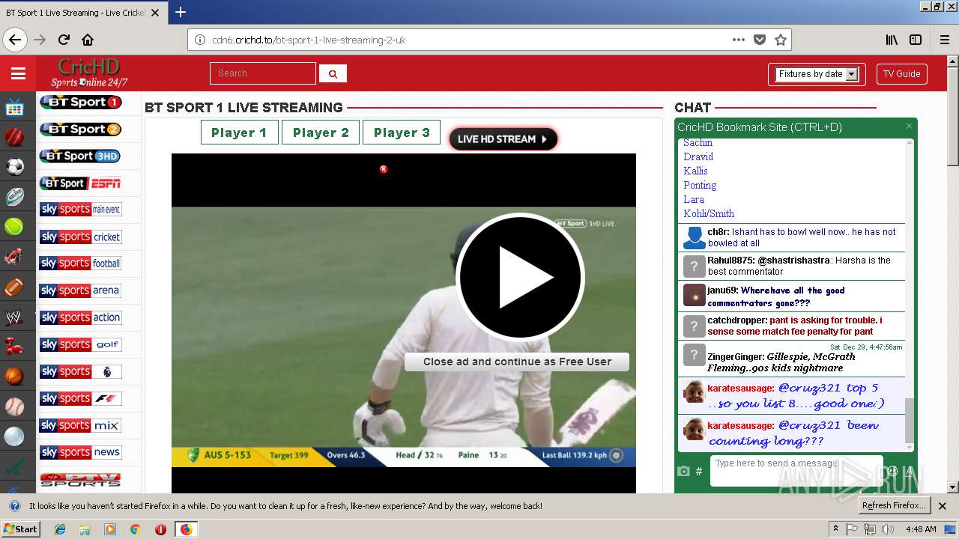Choose the golf ball sport icon
The image size is (959, 539).
tap(14, 436)
